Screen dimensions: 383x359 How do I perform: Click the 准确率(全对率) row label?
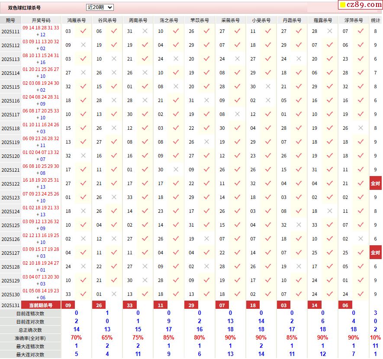pyautogui.click(x=30, y=338)
